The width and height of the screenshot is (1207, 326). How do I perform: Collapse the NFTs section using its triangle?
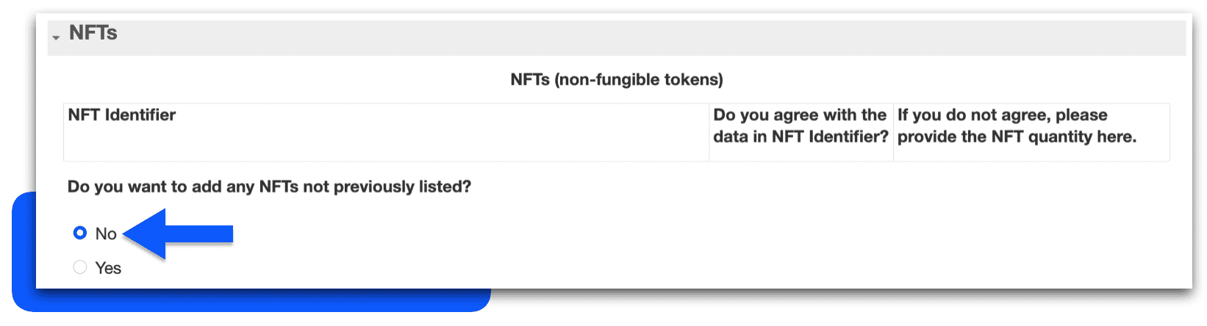point(56,37)
